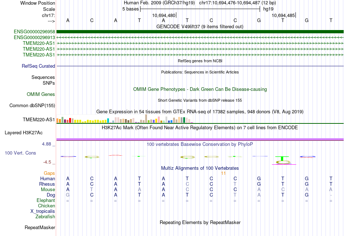Select the Zebrafish alignment row label

45,217
